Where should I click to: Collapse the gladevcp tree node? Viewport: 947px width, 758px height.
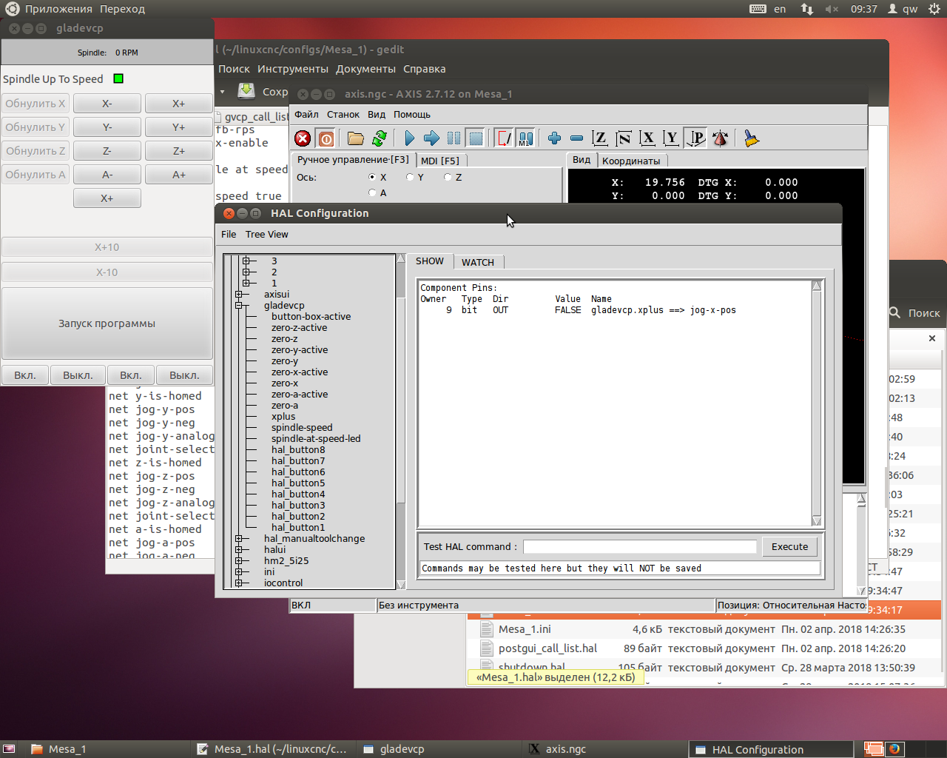coord(239,306)
